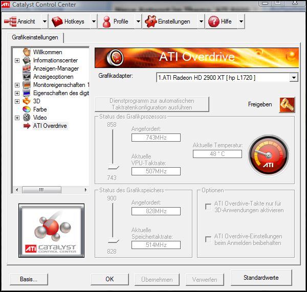
Task: Select the Grafikeinstellungen tab
Action: (35, 37)
